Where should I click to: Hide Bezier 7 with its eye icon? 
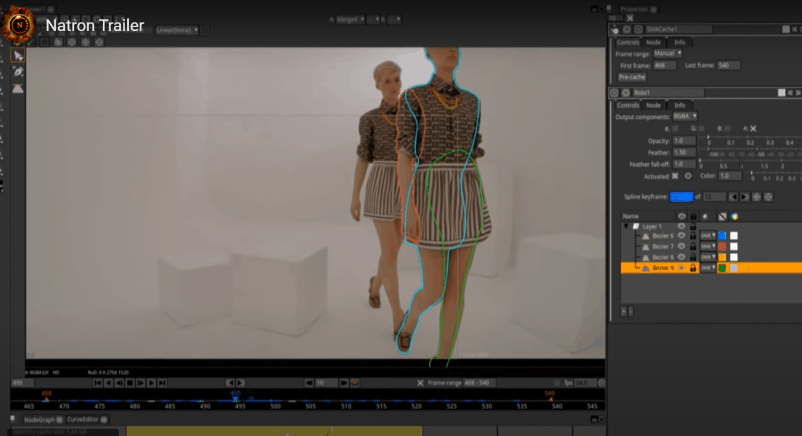click(x=682, y=246)
